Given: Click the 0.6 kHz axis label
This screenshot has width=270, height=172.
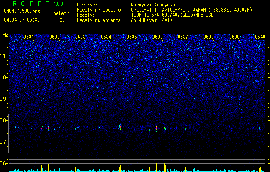Looking at the screenshot, I should tap(4, 163).
